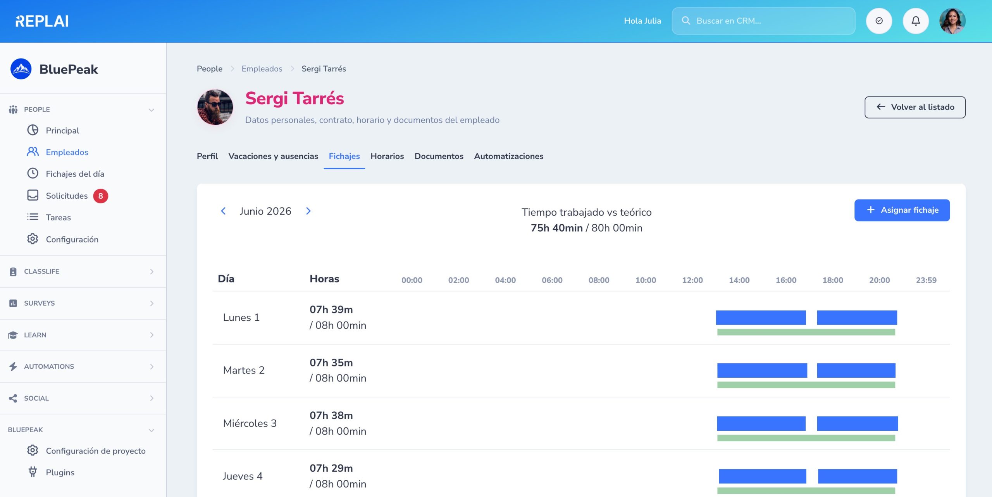
Task: Switch to Vacaciones y ausencias tab
Action: [273, 156]
